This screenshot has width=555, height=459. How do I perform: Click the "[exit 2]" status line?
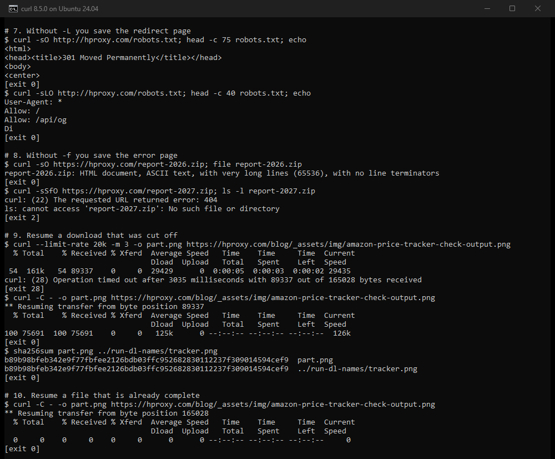point(22,218)
